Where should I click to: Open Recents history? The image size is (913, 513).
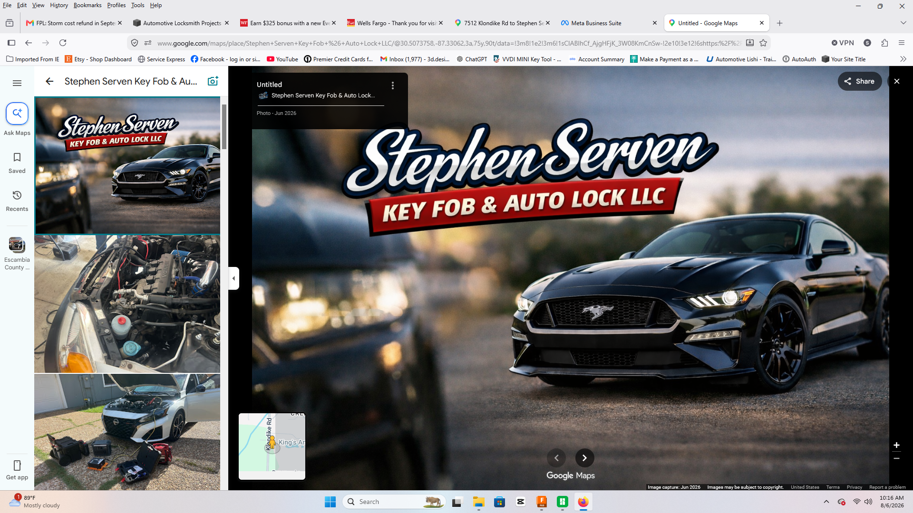(17, 201)
